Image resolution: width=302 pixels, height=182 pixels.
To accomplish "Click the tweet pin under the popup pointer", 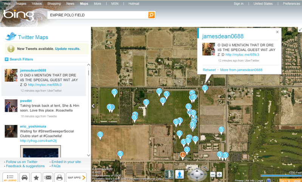I will [x=205, y=89].
